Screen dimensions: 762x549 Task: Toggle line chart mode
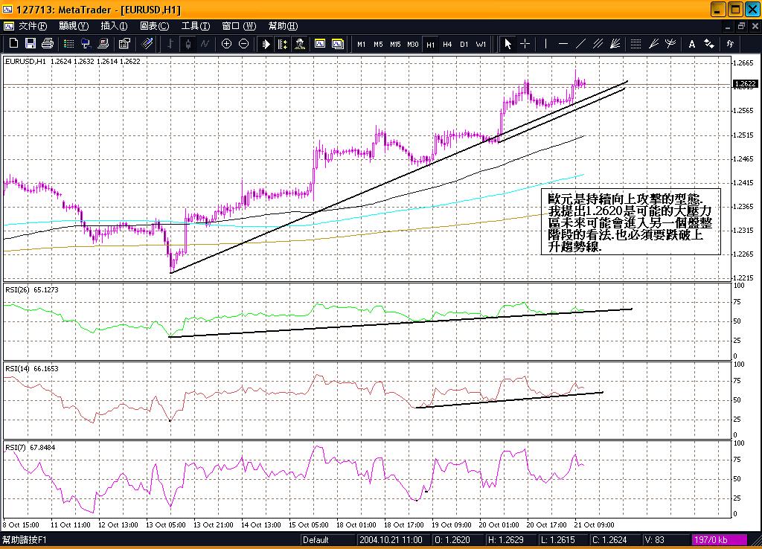tap(203, 44)
